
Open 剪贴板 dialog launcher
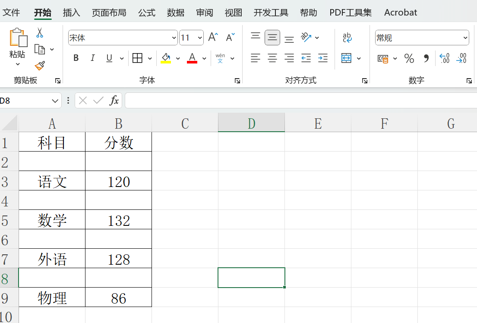58,81
